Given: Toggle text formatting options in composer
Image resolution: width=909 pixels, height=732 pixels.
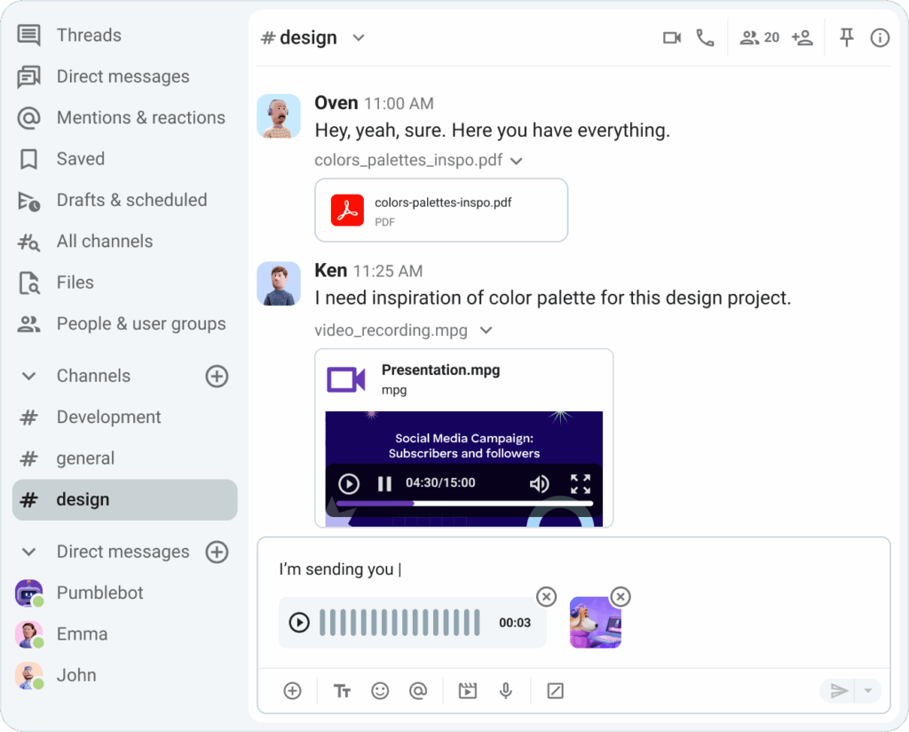Looking at the screenshot, I should 342,690.
